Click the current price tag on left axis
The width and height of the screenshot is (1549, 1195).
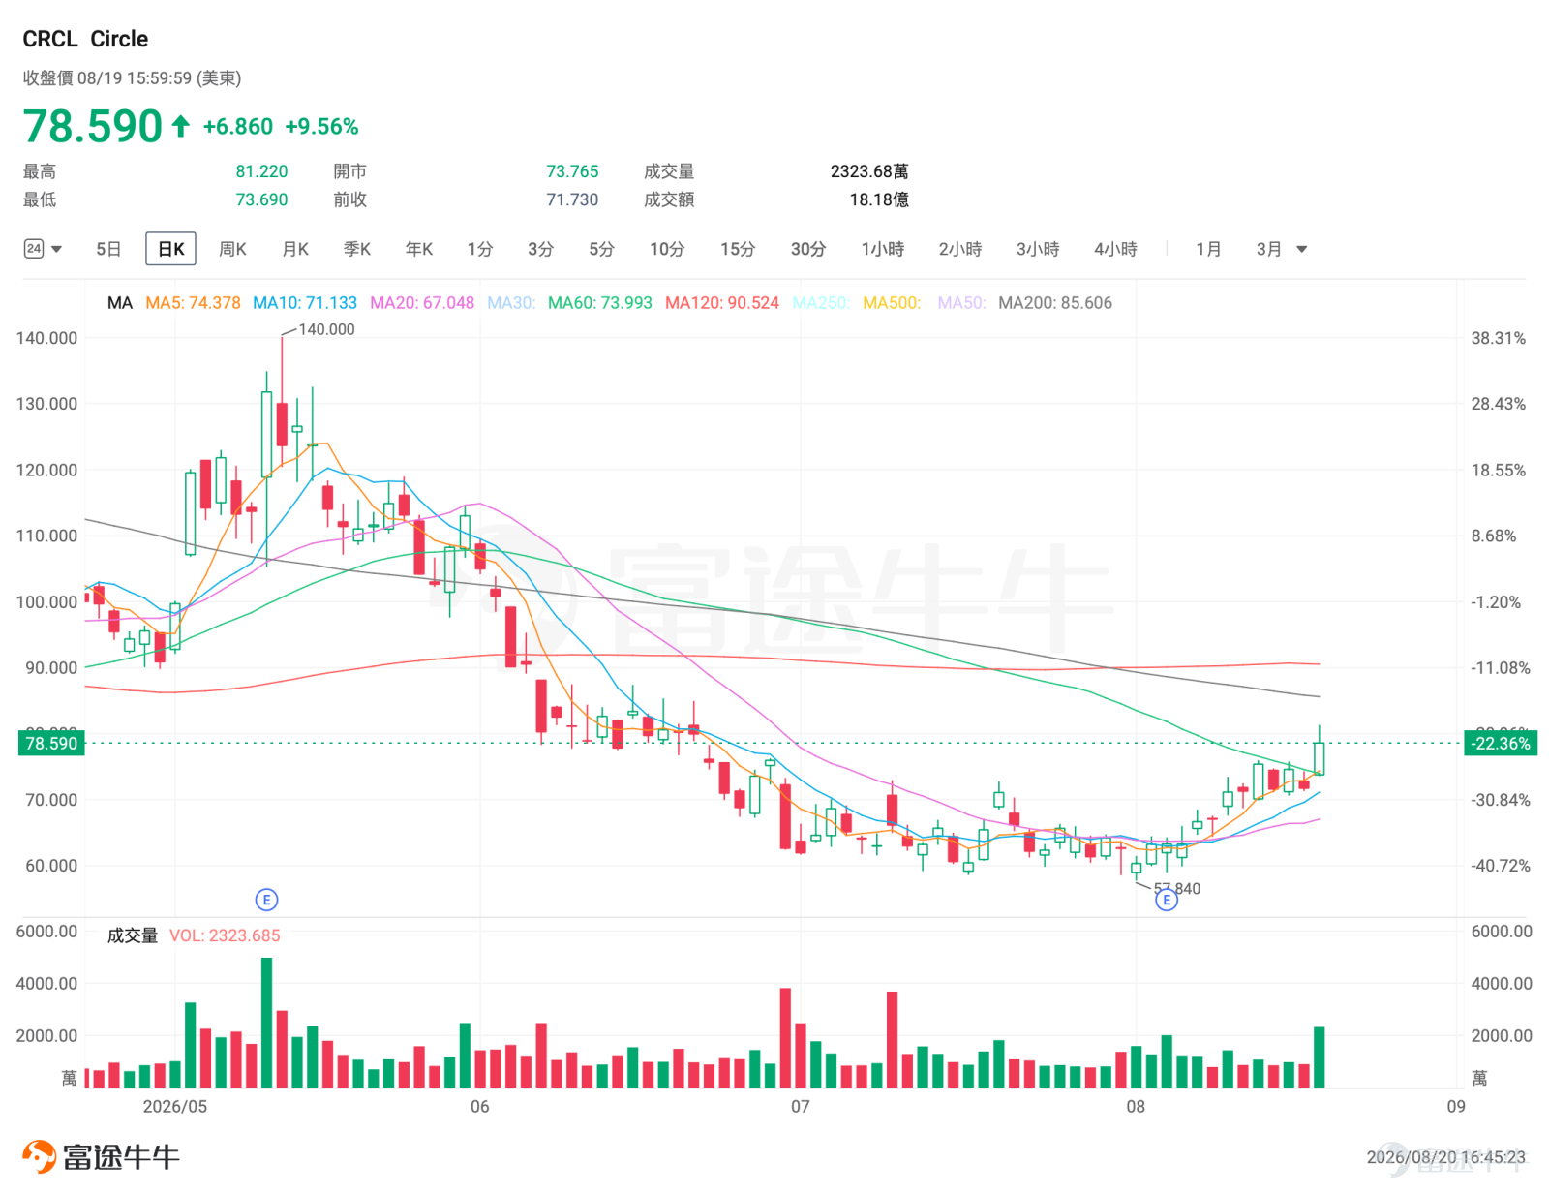point(51,744)
